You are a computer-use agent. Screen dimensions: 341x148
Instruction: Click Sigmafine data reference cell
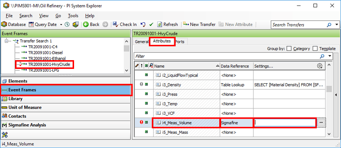(x=236, y=123)
